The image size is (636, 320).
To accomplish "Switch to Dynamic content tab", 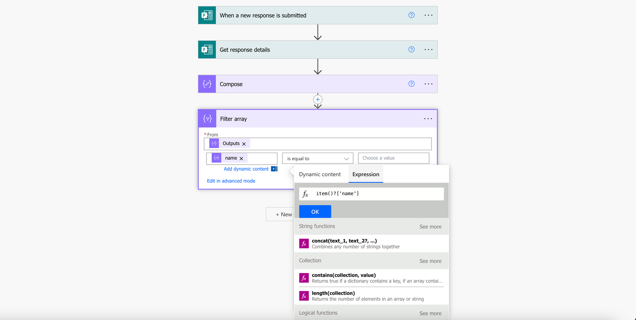I will (320, 174).
